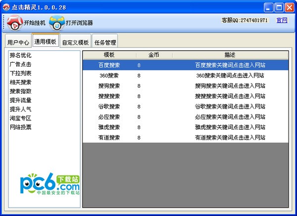297x216 pixels.
Task: Select the 必应搜索 template row
Action: click(x=186, y=117)
